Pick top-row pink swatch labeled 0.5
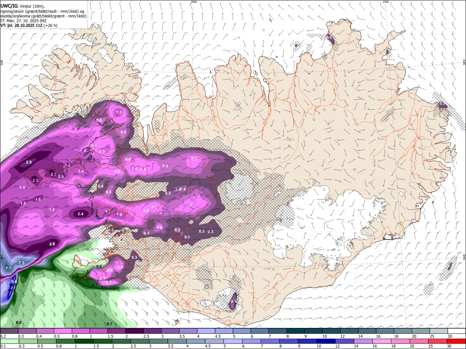 tap(63, 331)
